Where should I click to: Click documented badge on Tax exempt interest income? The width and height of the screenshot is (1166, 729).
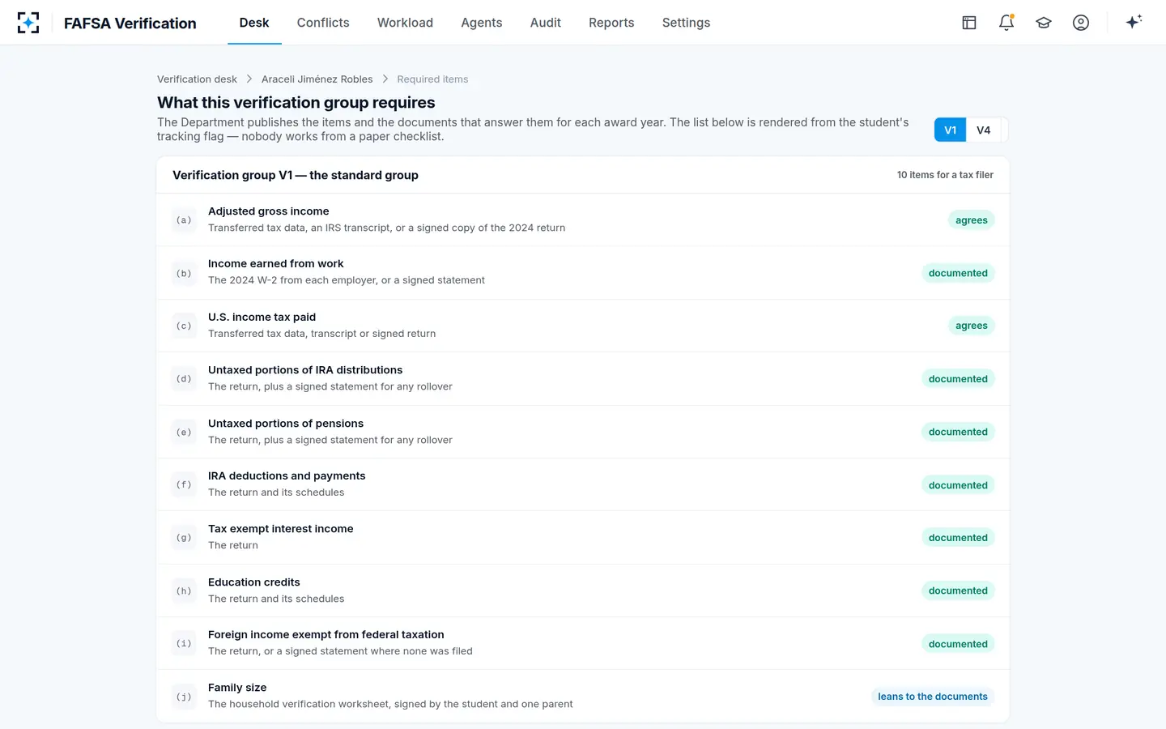point(958,538)
